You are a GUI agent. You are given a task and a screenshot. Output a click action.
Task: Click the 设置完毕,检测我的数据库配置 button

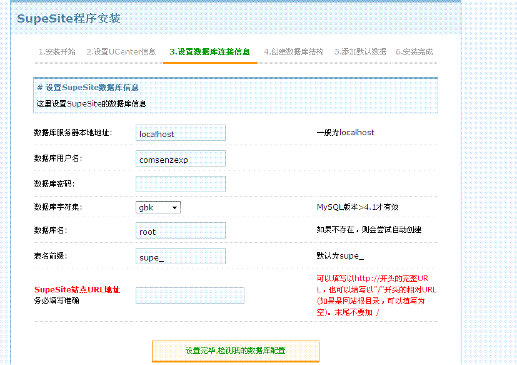[236, 351]
